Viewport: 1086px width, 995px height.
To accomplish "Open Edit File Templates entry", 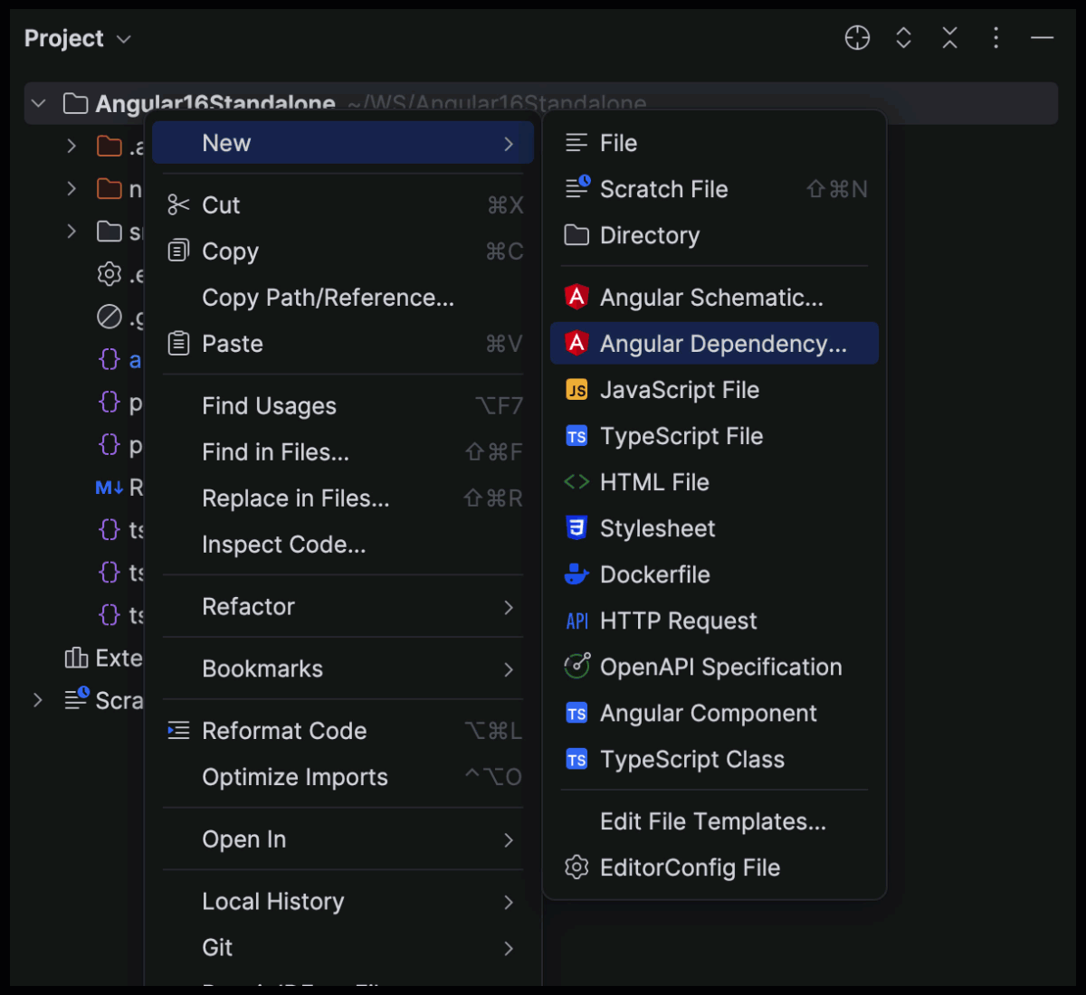I will (x=712, y=821).
